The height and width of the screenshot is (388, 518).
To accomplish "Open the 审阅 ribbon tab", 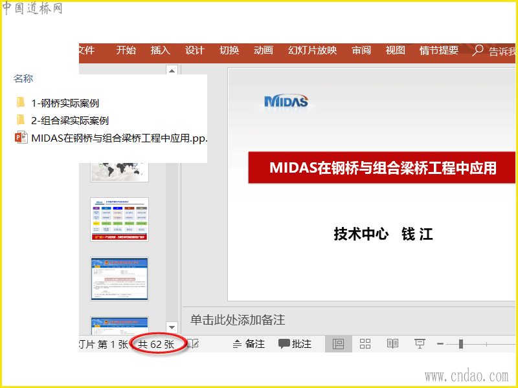I will [361, 50].
